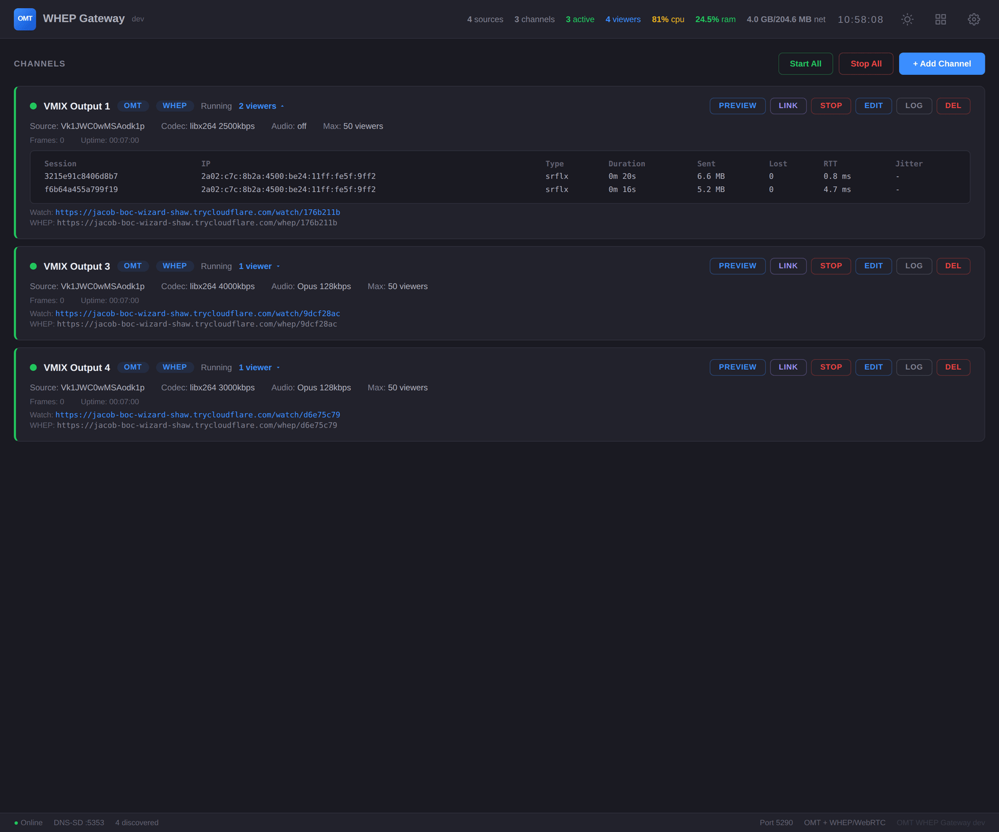Click green status dot of VMIX Output 1
The width and height of the screenshot is (999, 832).
point(34,106)
